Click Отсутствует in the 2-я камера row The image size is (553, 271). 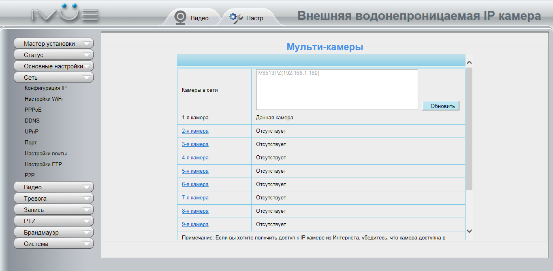point(271,131)
